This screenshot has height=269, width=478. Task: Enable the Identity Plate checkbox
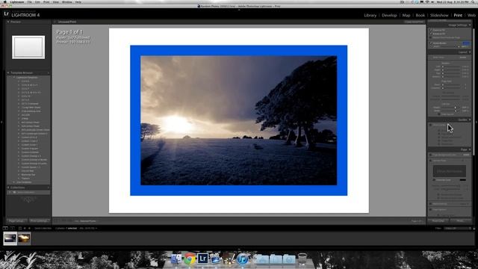[431, 161]
